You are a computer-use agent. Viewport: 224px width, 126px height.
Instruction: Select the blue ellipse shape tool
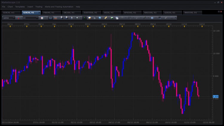[x=152, y=18]
